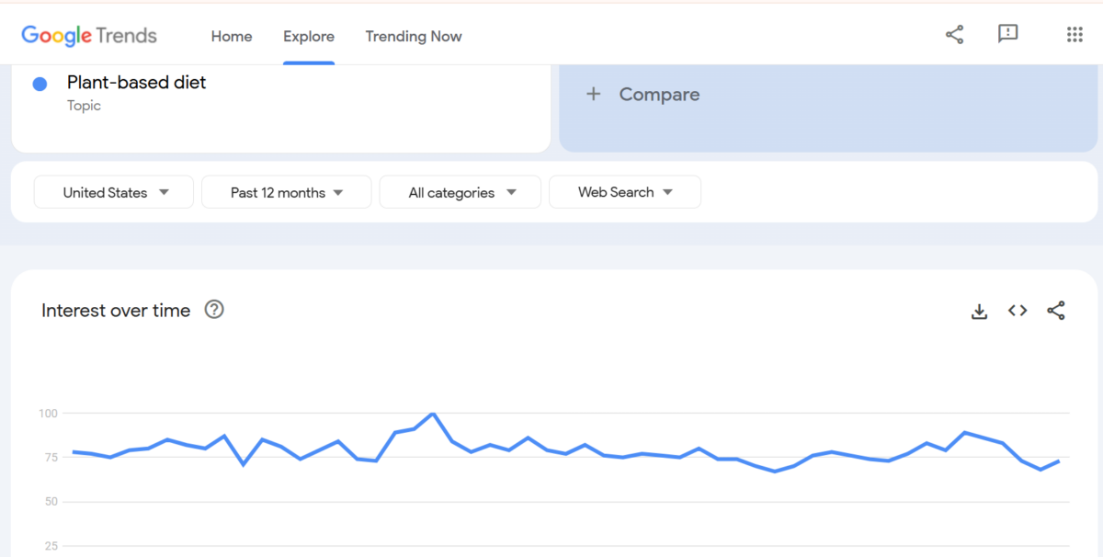Share the Interest over time chart

[x=1056, y=311]
